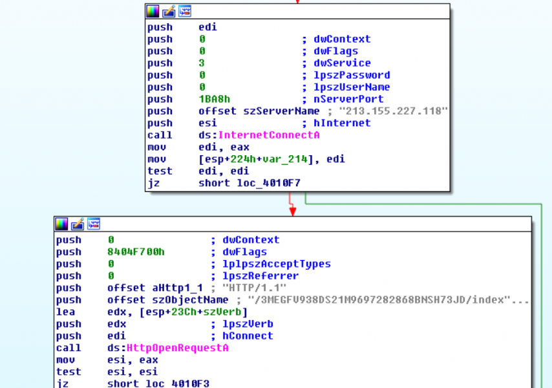
Task: Click the node color icon in the InternetConnectA block
Action: pyautogui.click(x=153, y=11)
